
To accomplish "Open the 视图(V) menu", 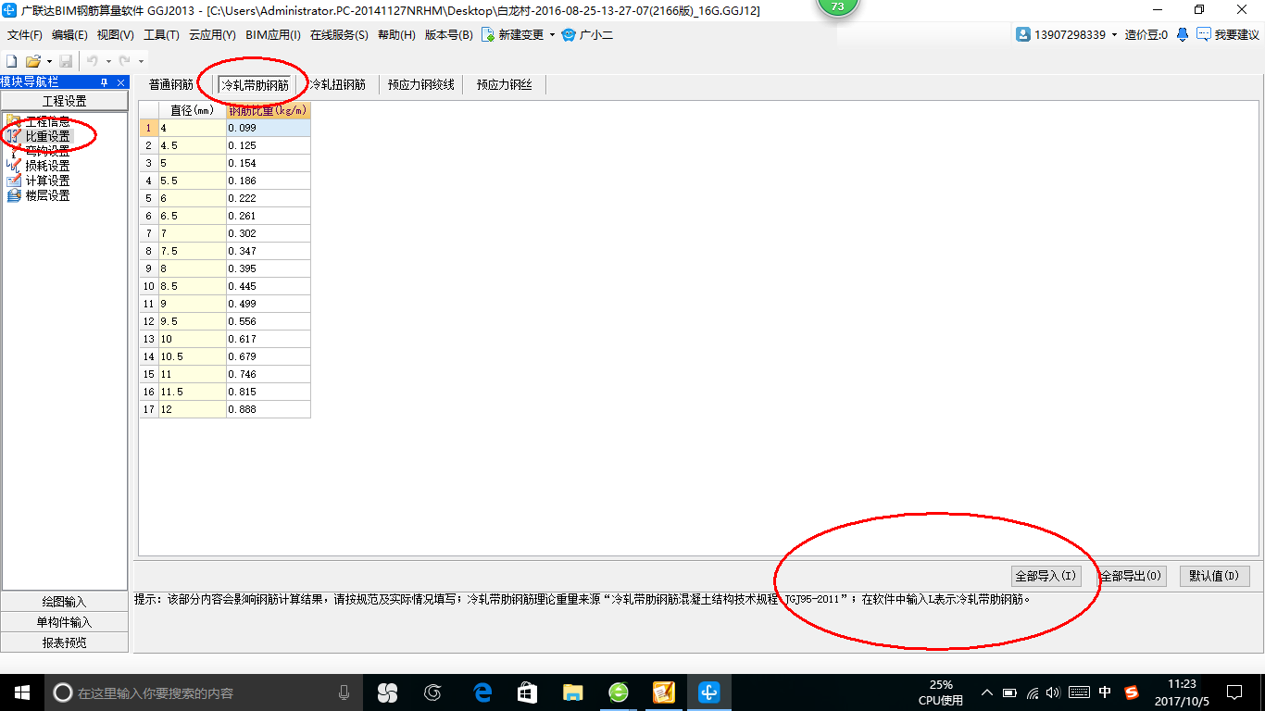I will point(115,35).
